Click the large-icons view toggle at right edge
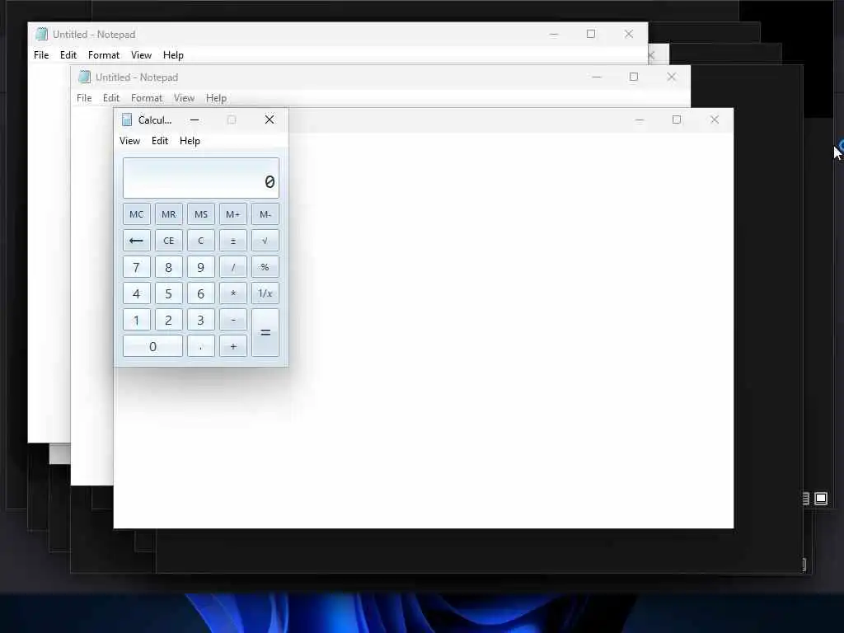The width and height of the screenshot is (844, 633). pos(821,499)
